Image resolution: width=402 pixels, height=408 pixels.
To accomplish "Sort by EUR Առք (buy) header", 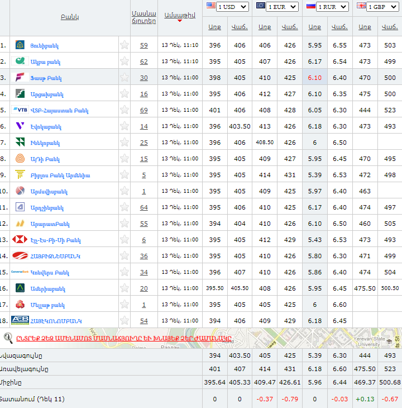I will [x=265, y=27].
